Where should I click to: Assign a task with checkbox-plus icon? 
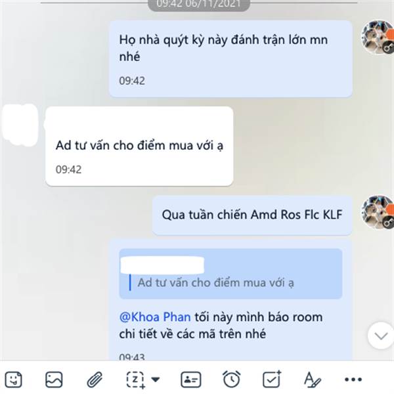coord(272,379)
